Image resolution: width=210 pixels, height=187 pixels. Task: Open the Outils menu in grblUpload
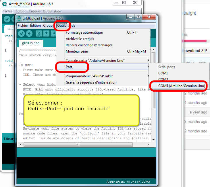pyautogui.click(x=61, y=26)
